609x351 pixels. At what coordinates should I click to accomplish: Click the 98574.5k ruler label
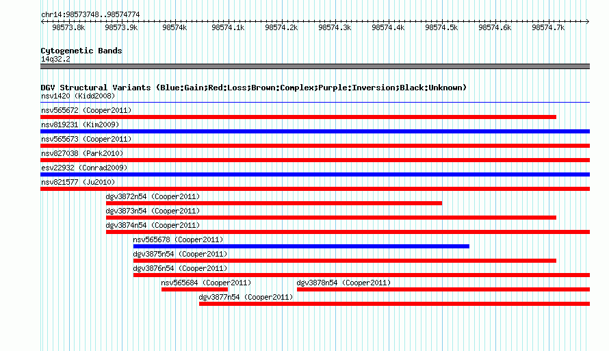(441, 27)
